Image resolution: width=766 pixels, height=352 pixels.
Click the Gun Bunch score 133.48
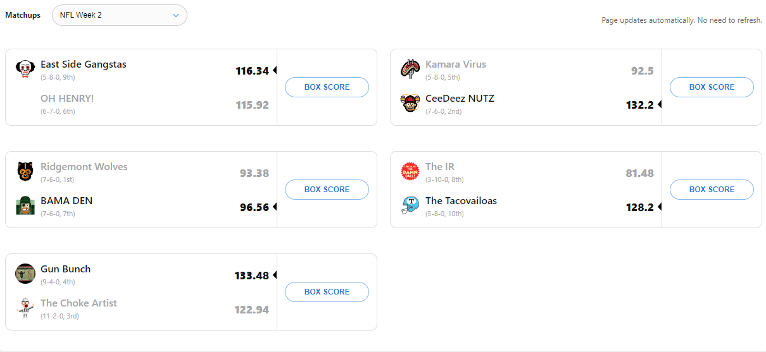pos(251,276)
